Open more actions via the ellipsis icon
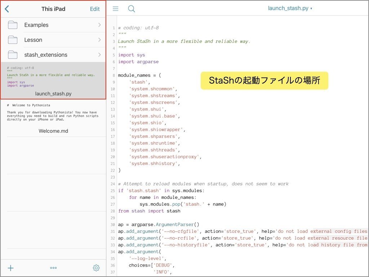The width and height of the screenshot is (369, 277). [53, 268]
